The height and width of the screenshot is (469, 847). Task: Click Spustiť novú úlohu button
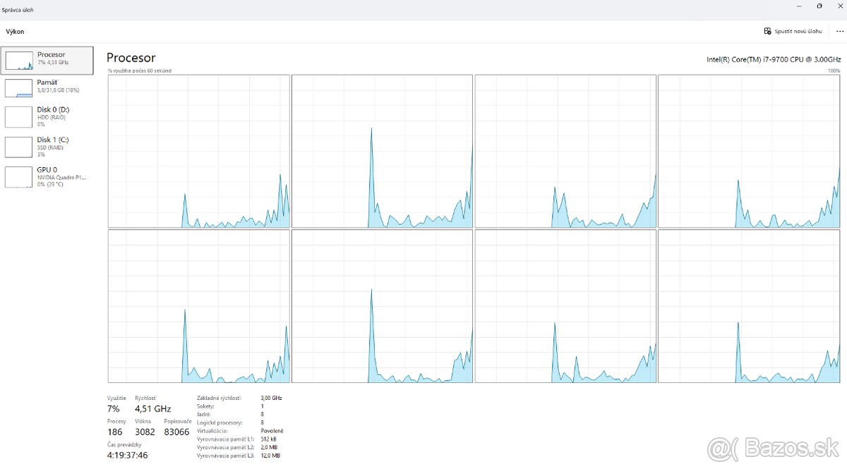tap(798, 32)
